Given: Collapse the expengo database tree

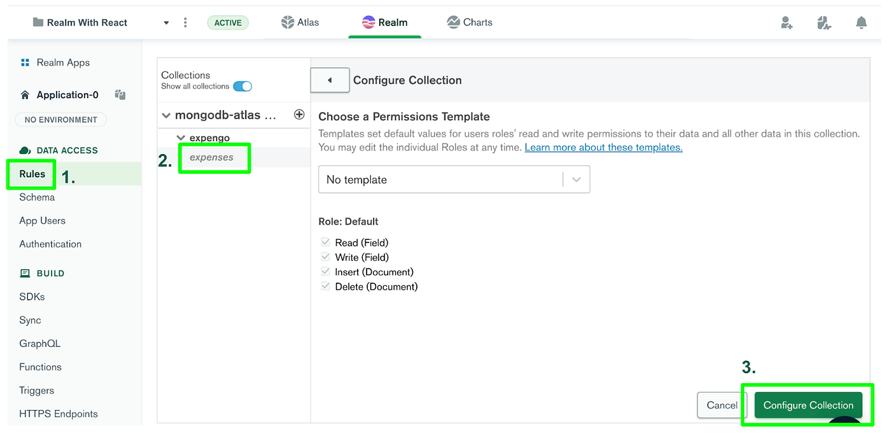Looking at the screenshot, I should pos(181,137).
